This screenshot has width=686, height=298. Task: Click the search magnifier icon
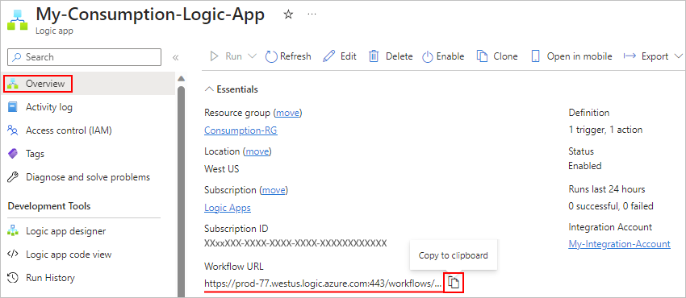(x=17, y=57)
